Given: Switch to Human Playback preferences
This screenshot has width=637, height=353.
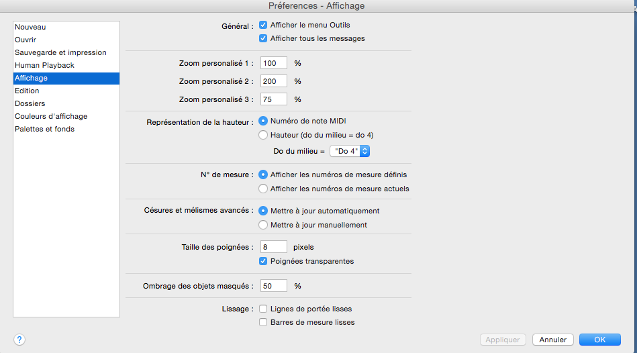Looking at the screenshot, I should point(44,65).
